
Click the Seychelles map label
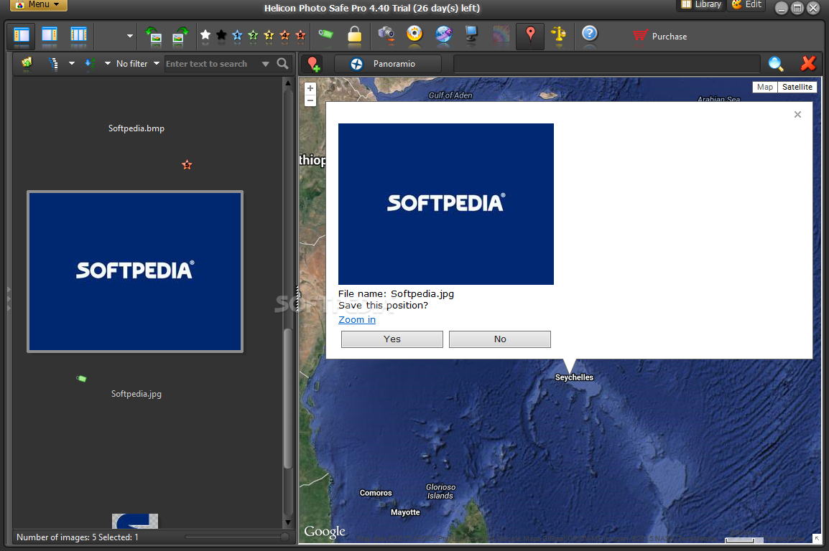[x=574, y=377]
